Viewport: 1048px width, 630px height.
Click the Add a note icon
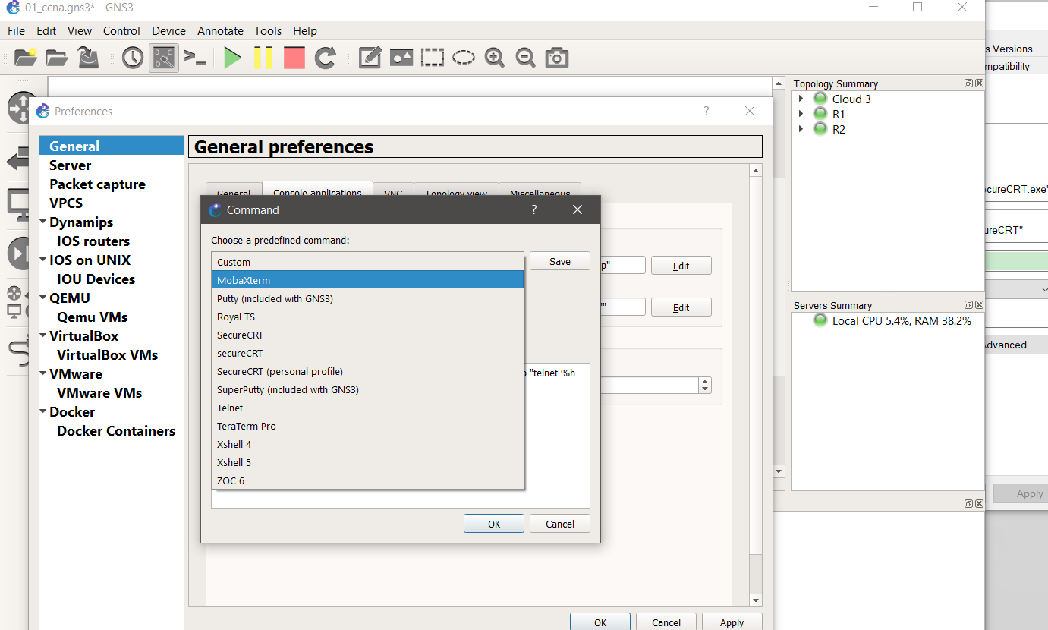pyautogui.click(x=370, y=58)
